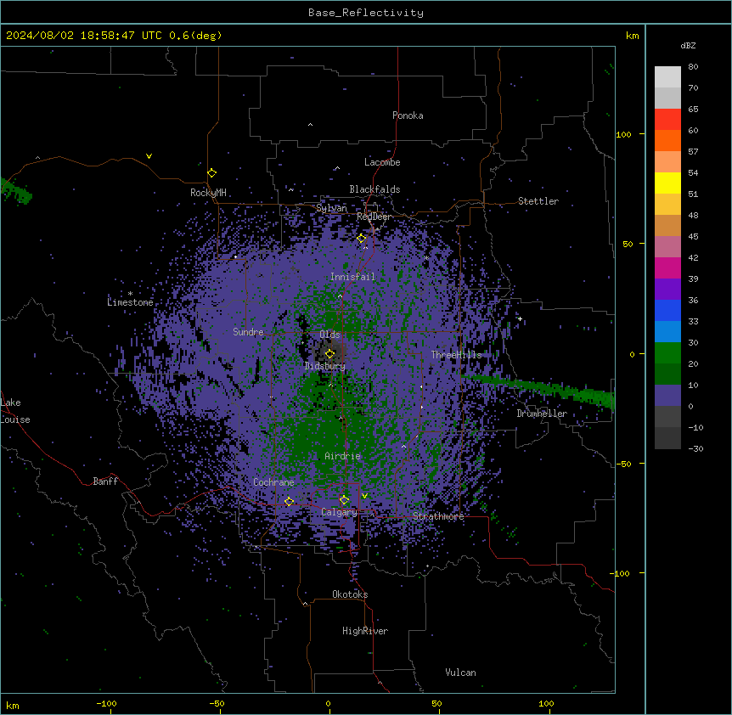Click the Calgary city label
The image size is (732, 715).
[339, 512]
